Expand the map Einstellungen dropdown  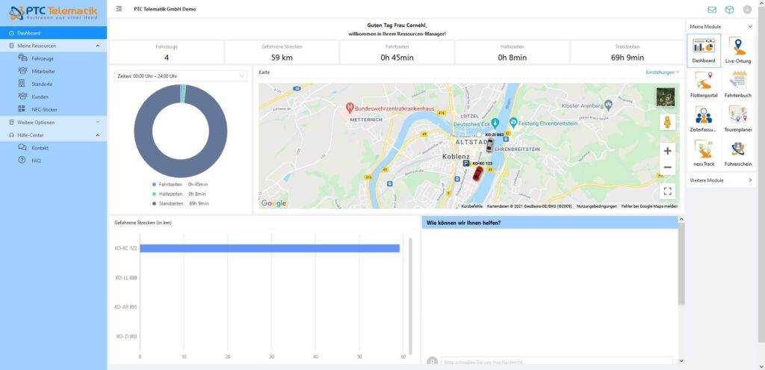pyautogui.click(x=663, y=73)
